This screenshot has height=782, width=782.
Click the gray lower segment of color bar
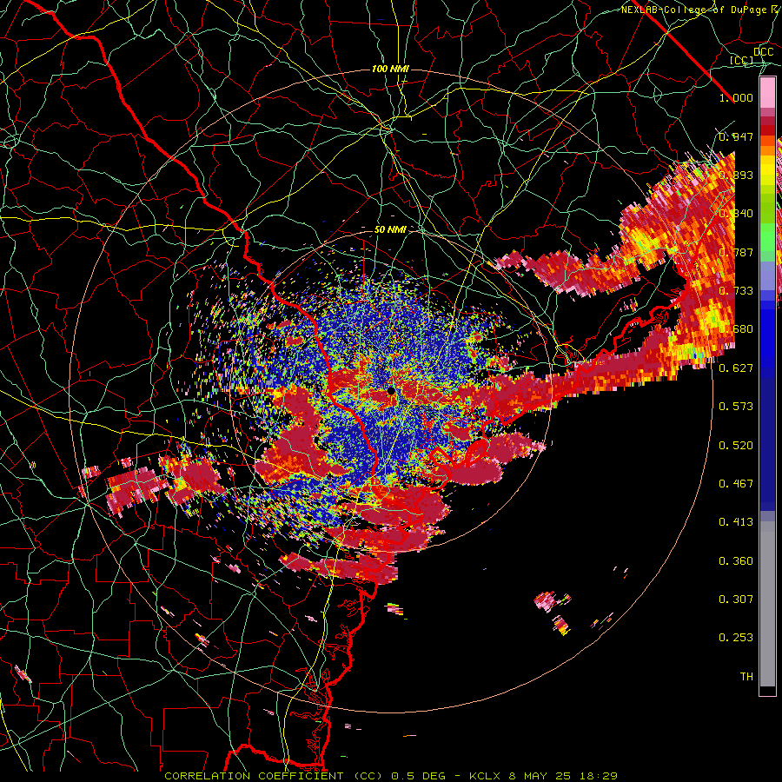(x=767, y=604)
